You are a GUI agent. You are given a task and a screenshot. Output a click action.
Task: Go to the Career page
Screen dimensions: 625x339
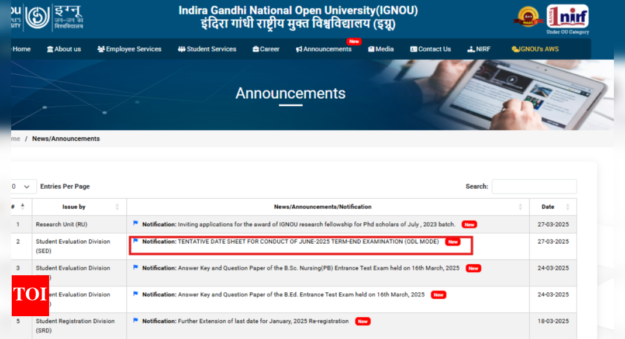click(x=266, y=49)
